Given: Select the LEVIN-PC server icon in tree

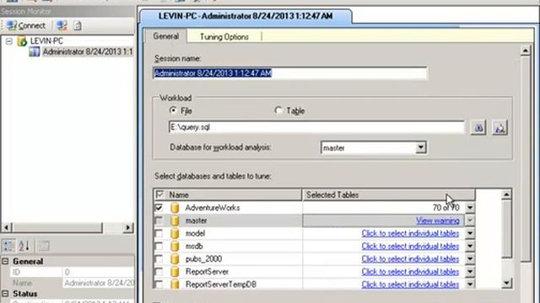Looking at the screenshot, I should pos(23,41).
